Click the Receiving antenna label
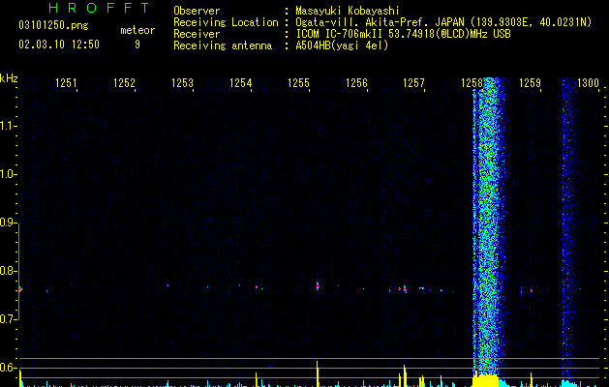Screen dimensions: 609x387 [223, 45]
